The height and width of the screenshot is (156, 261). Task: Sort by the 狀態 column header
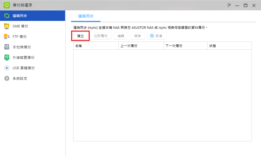(x=230, y=46)
